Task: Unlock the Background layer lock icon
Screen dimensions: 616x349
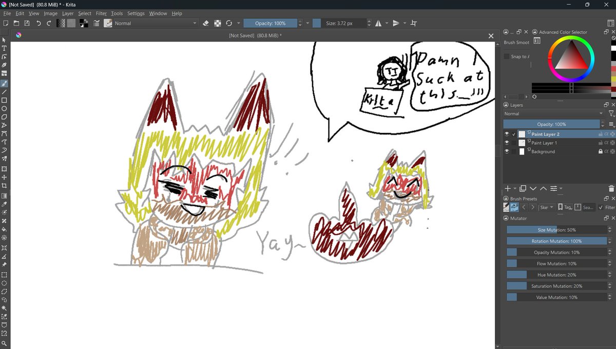Action: [600, 151]
